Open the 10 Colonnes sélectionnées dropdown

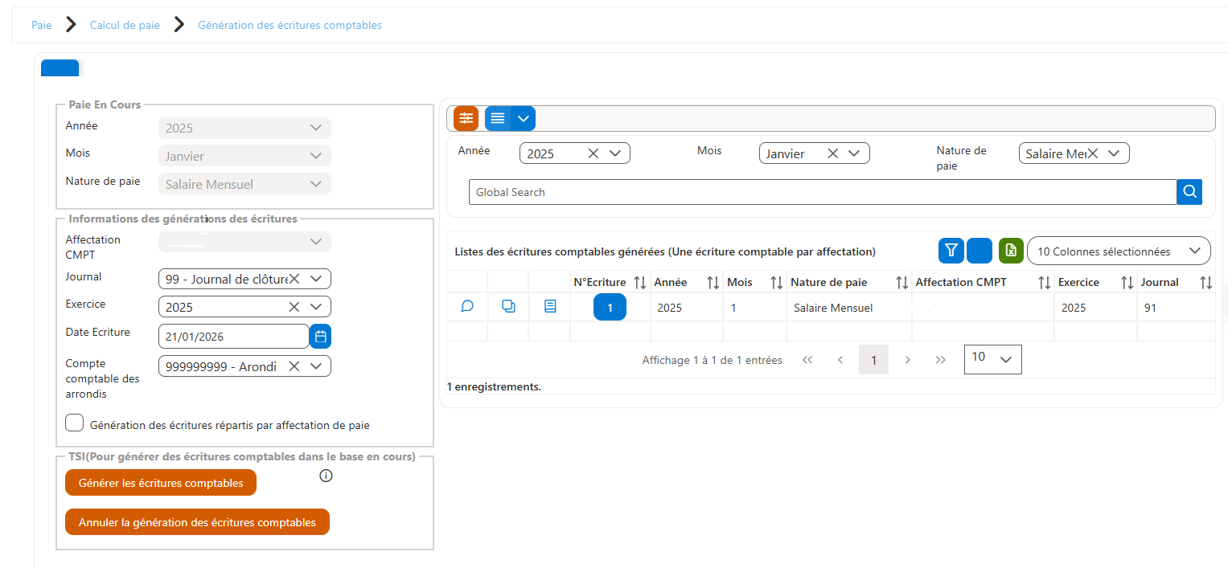pos(1119,251)
